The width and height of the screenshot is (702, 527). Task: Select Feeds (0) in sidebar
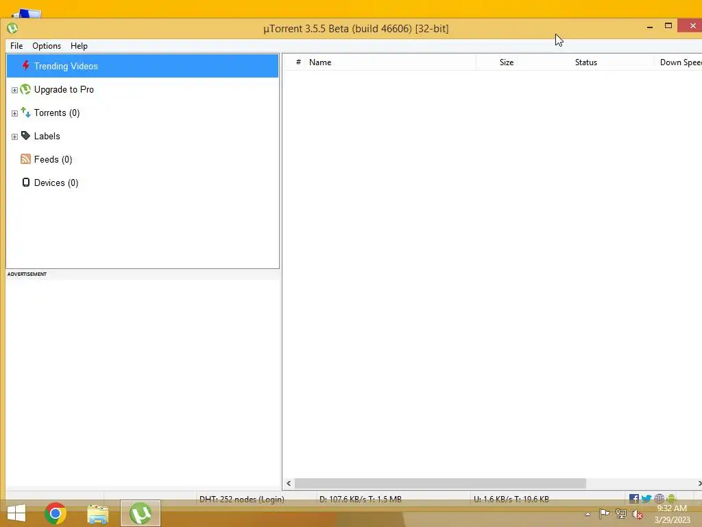point(53,159)
